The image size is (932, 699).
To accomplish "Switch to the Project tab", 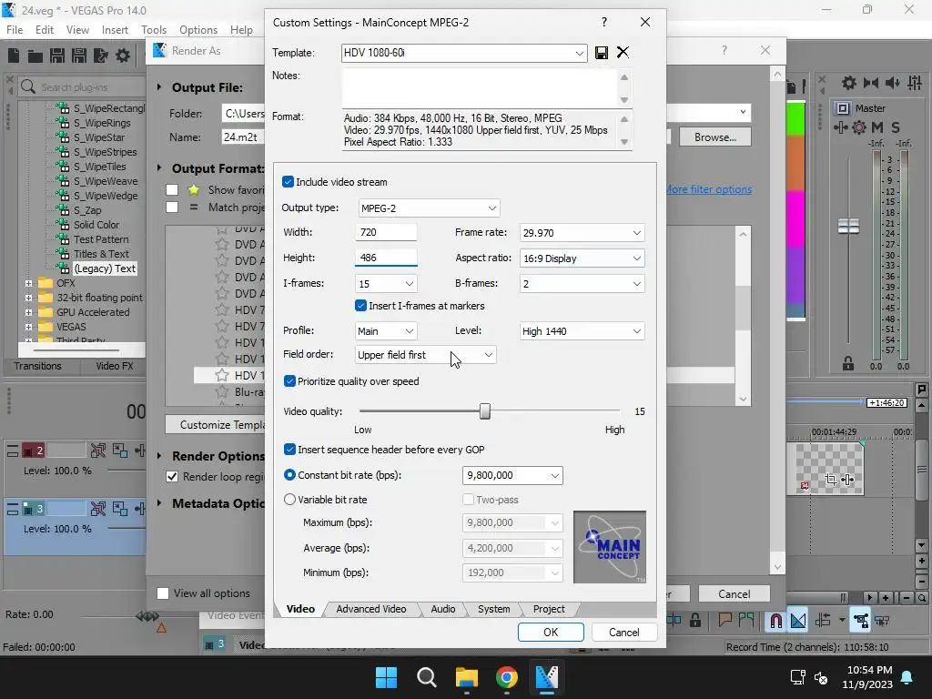I will point(549,609).
